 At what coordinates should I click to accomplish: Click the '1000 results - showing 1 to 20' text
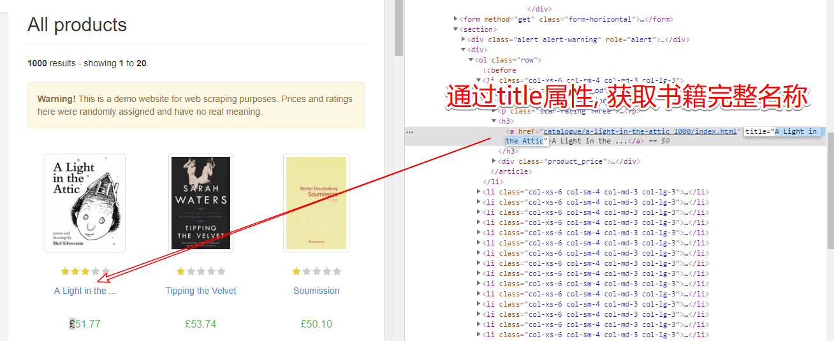(88, 63)
